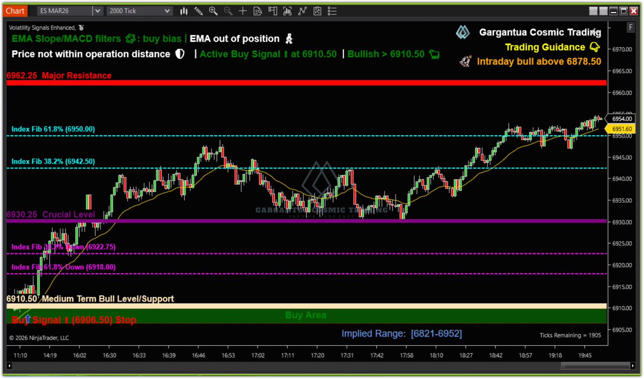Click the Gargantua Cosmic Trading title text

pos(540,32)
